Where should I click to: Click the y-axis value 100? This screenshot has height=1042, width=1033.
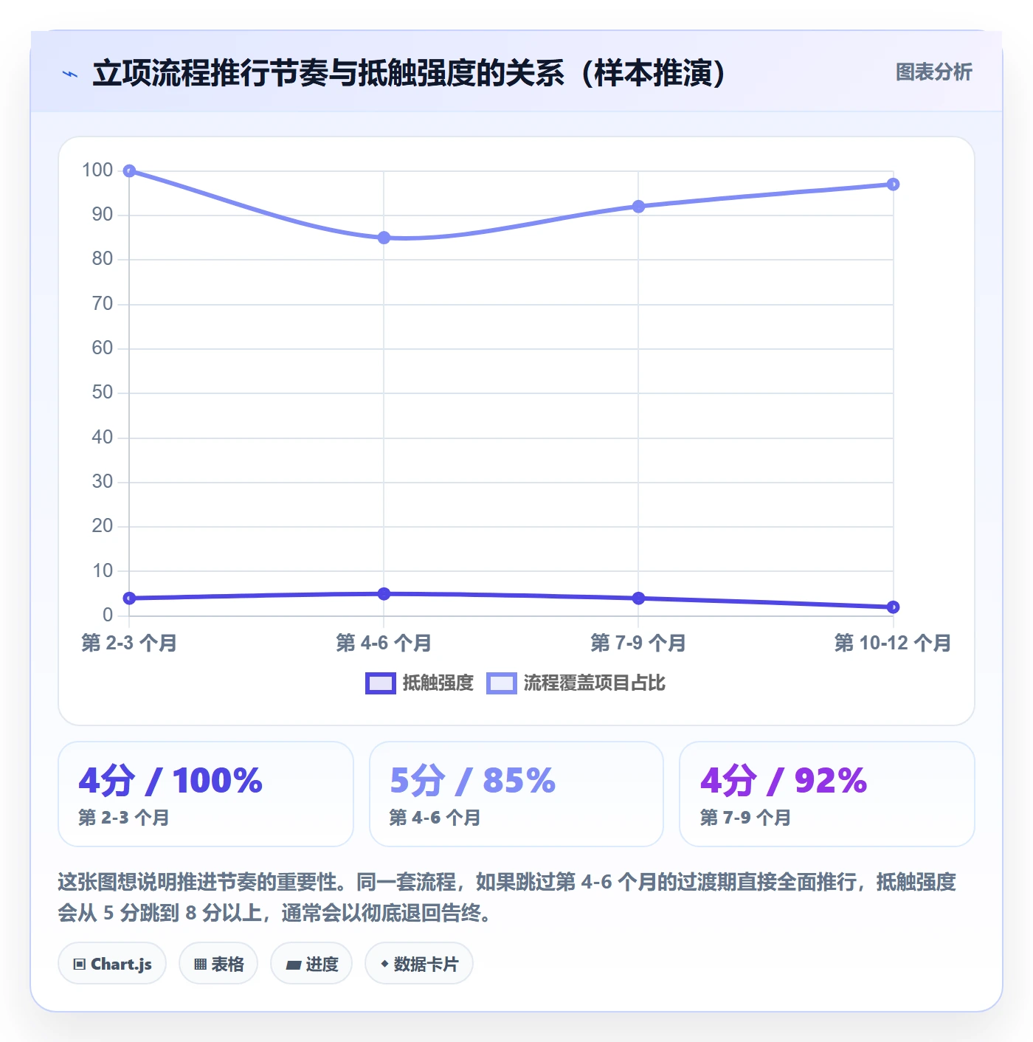(x=97, y=170)
